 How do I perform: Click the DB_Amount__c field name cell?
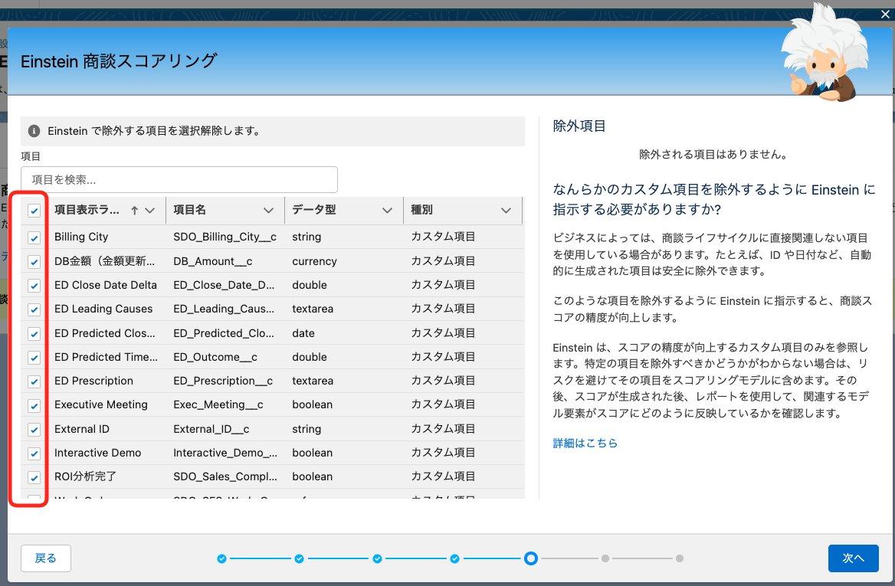[213, 261]
